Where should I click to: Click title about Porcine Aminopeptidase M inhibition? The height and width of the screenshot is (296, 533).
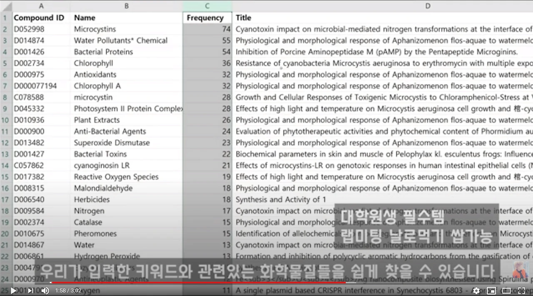pyautogui.click(x=376, y=52)
